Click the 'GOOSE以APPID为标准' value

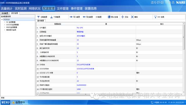(x=85, y=69)
